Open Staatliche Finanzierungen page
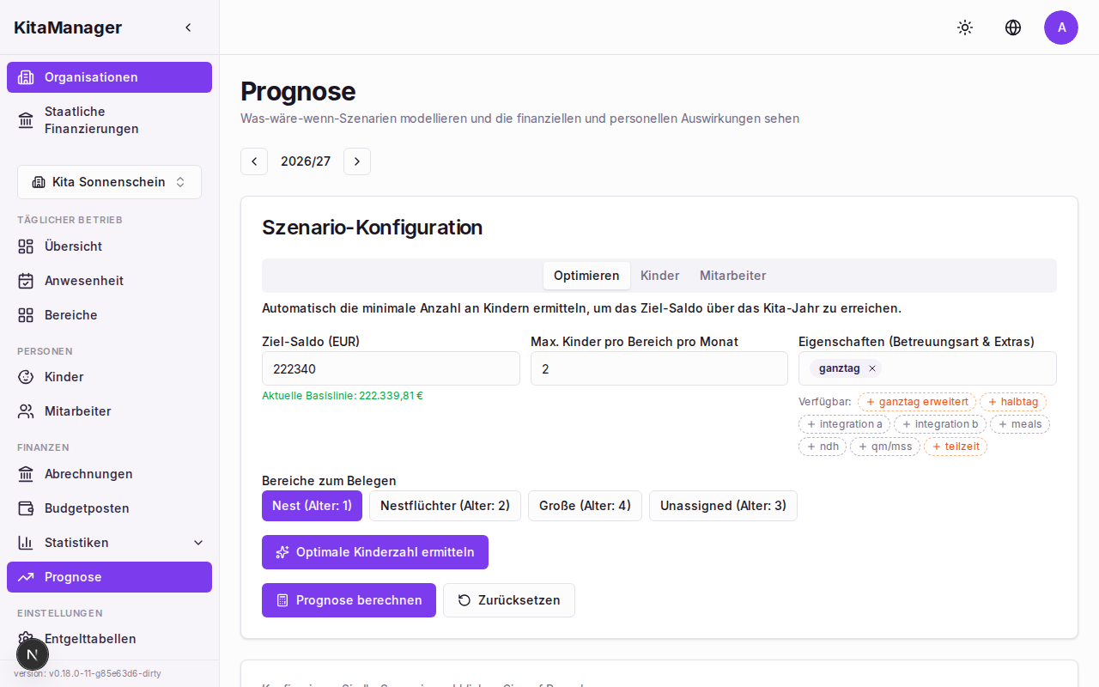Image resolution: width=1099 pixels, height=687 pixels. tap(91, 120)
